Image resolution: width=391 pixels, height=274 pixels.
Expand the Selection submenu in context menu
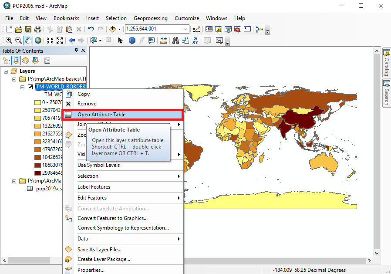(x=179, y=176)
